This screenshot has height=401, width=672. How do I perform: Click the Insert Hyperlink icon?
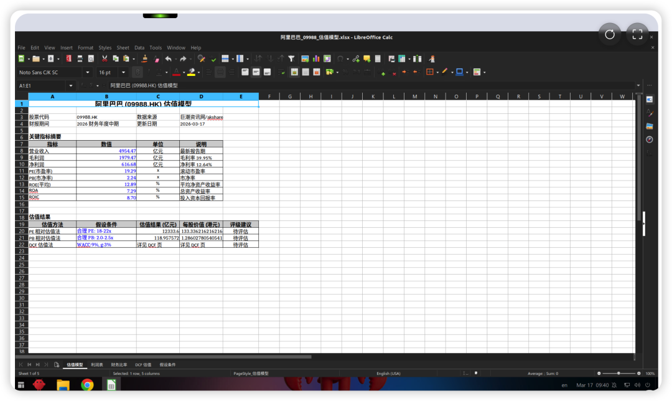point(356,59)
